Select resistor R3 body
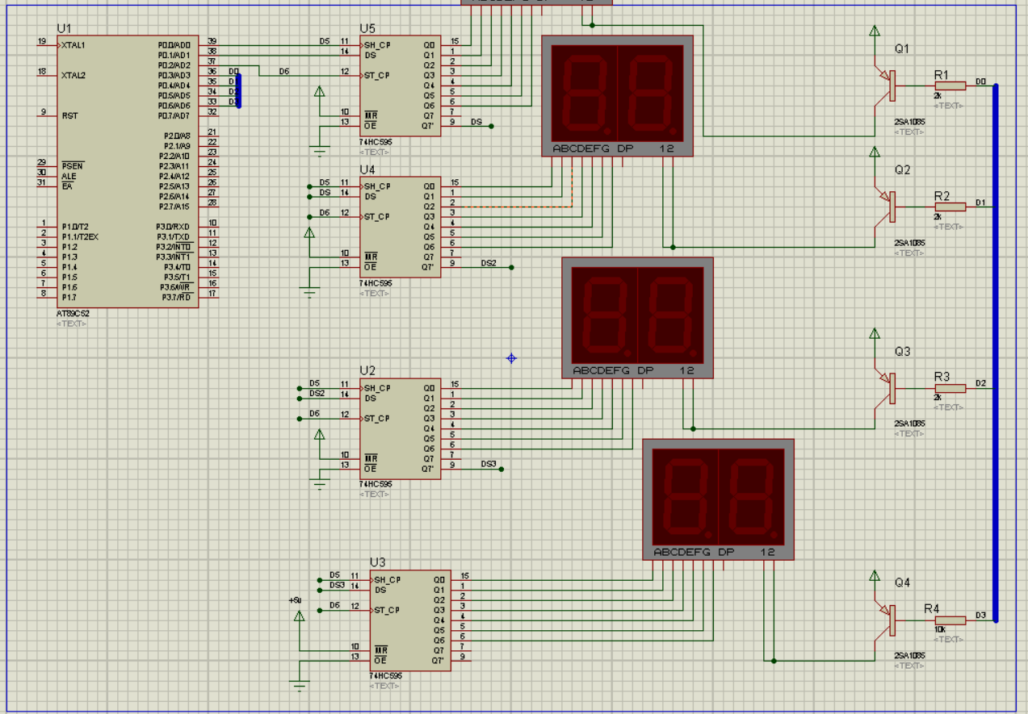 950,388
